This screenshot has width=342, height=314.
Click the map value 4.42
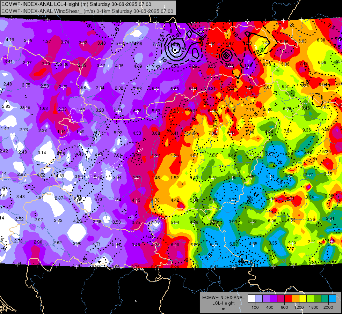(175, 200)
